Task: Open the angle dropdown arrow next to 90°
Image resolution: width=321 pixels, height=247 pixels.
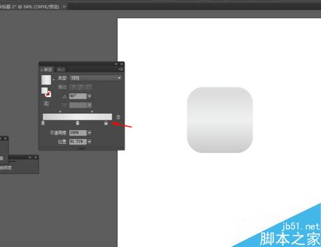Action: 89,96
